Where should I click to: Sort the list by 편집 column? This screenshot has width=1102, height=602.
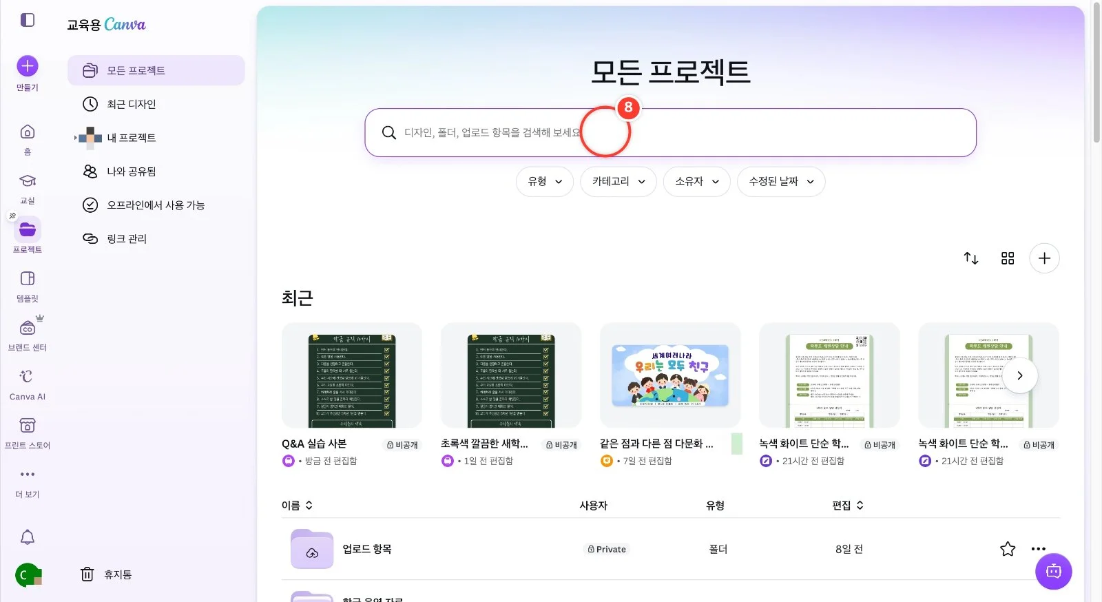pyautogui.click(x=848, y=506)
